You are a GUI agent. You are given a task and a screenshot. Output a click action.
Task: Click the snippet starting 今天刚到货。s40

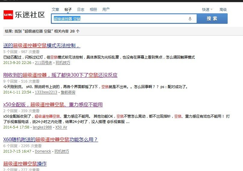[95, 87]
